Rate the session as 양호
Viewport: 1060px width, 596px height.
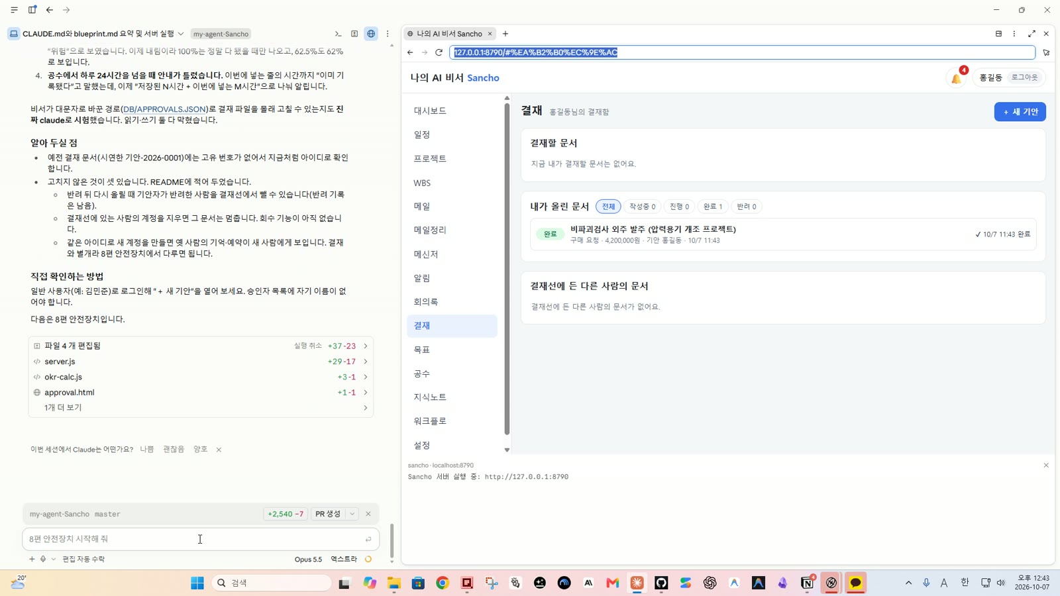(200, 449)
